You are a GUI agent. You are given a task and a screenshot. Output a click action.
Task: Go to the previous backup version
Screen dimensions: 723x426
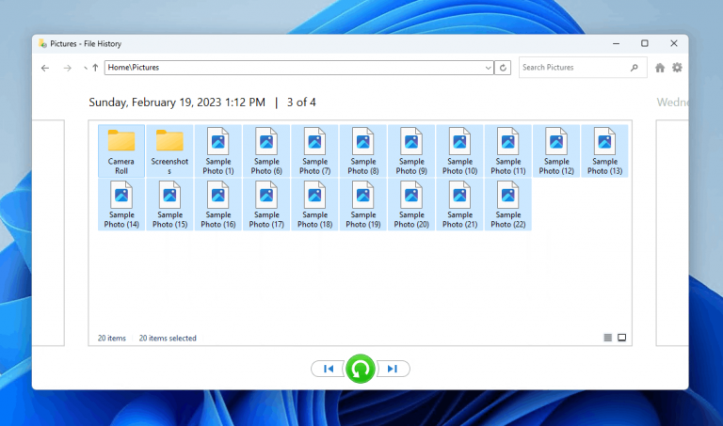(x=328, y=369)
